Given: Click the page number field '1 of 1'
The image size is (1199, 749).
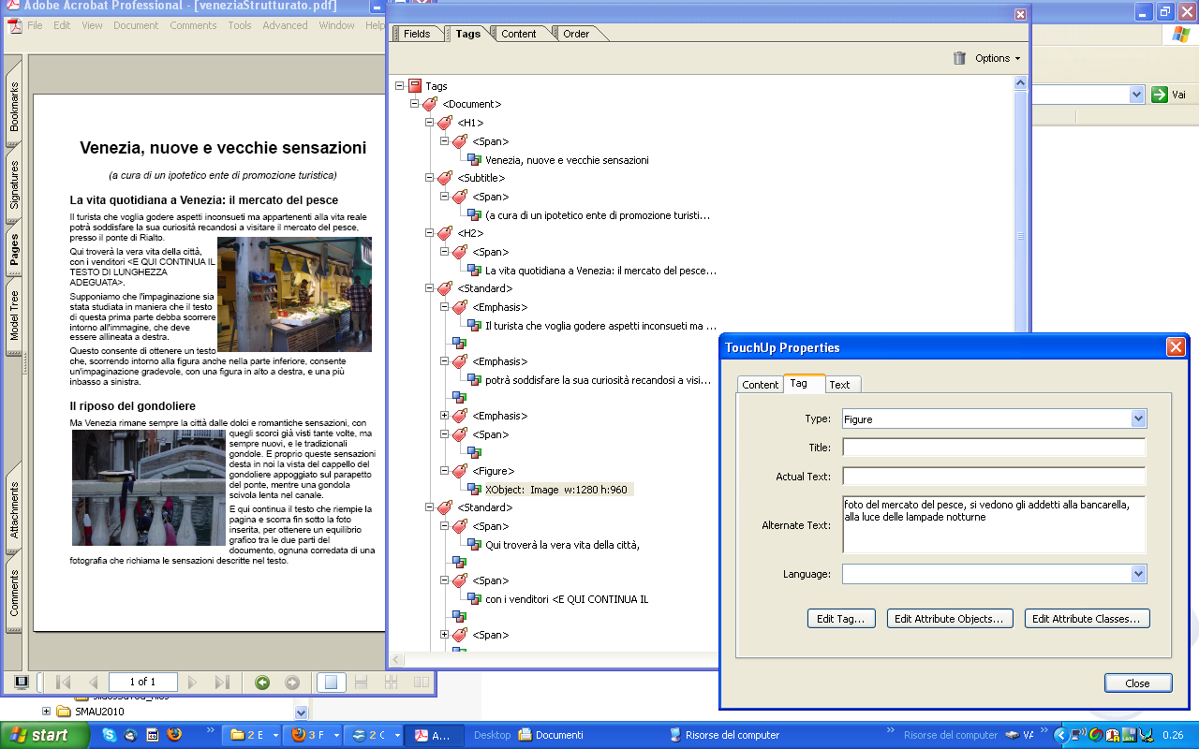Looking at the screenshot, I should (143, 682).
